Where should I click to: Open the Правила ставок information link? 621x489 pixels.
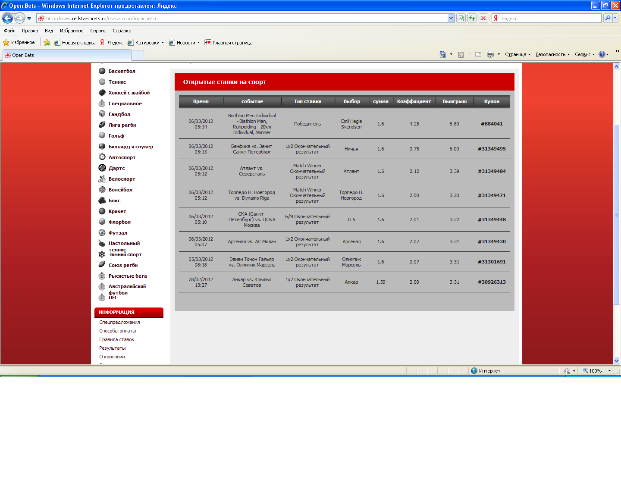coord(117,339)
